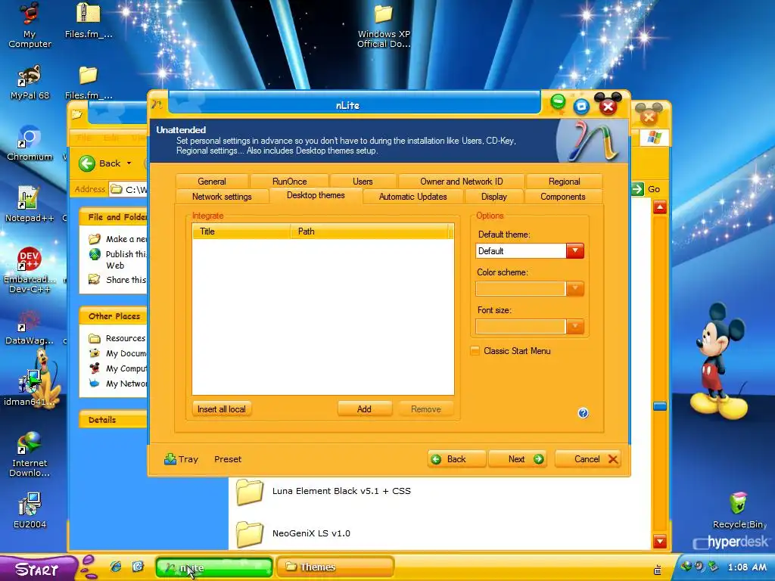775x581 pixels.
Task: Open the Components tab
Action: [563, 197]
